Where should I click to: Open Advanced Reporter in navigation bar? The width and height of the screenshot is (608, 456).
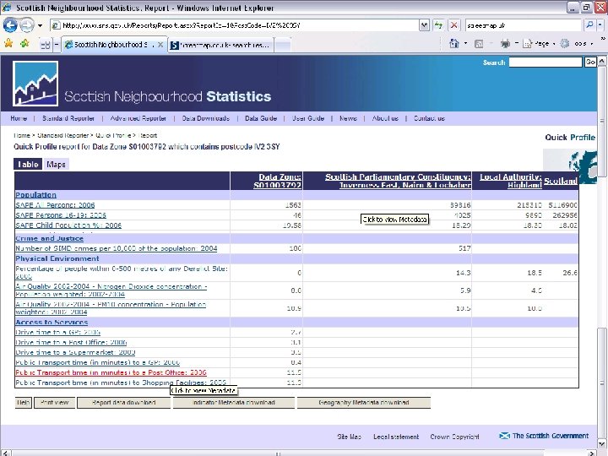pyautogui.click(x=138, y=118)
